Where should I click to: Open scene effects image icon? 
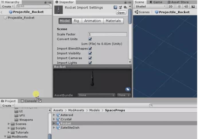[x=193, y=6]
